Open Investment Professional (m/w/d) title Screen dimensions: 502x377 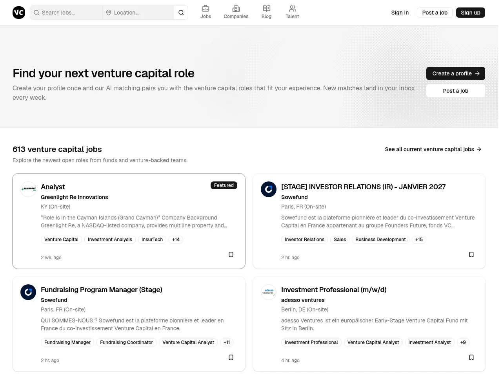coord(334,290)
